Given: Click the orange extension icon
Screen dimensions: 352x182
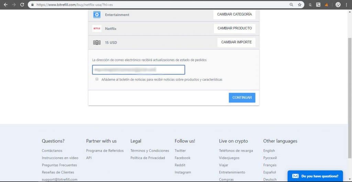Looking at the screenshot, I should [327, 5].
